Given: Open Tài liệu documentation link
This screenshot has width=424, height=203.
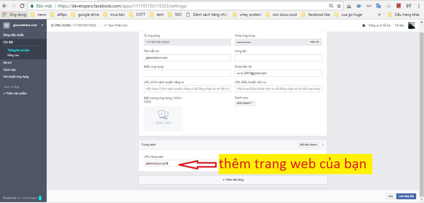Looking at the screenshot, I should click(399, 25).
